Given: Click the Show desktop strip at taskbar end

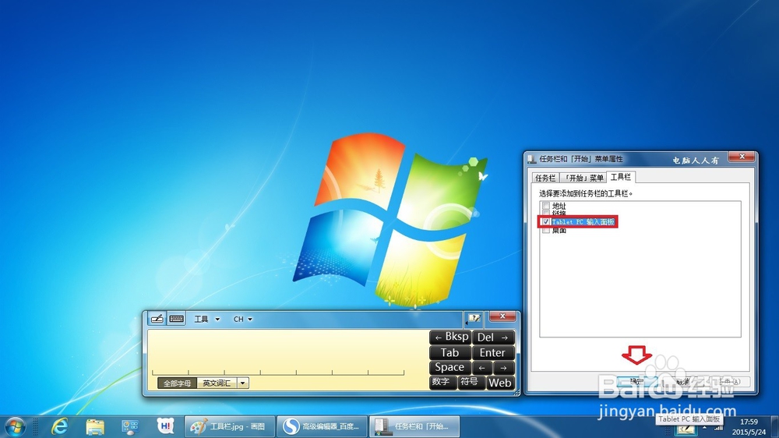Looking at the screenshot, I should point(774,426).
